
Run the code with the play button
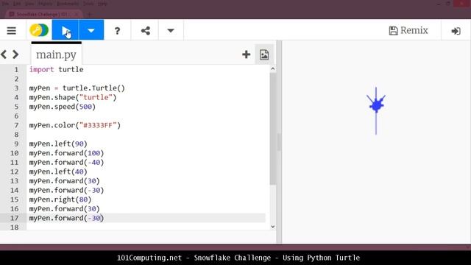[x=65, y=30]
